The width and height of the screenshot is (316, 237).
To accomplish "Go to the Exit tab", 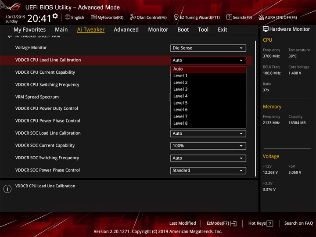I will pyautogui.click(x=223, y=30).
